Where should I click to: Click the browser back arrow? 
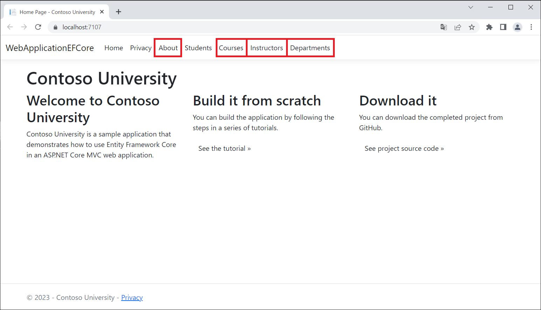(10, 27)
